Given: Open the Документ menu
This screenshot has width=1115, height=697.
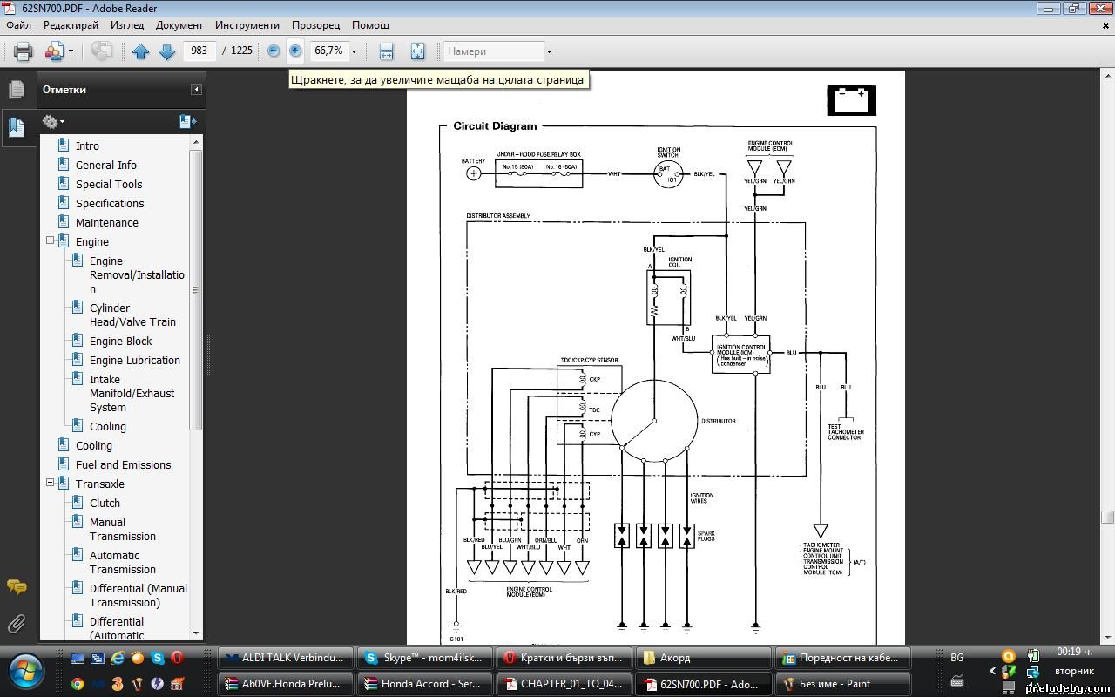Looking at the screenshot, I should pyautogui.click(x=179, y=25).
